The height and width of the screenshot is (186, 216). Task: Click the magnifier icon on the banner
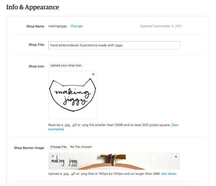tap(53, 156)
